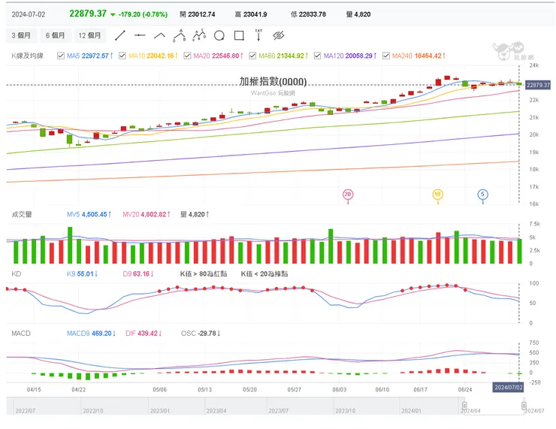Grab the left handle of range slider

click(x=464, y=406)
